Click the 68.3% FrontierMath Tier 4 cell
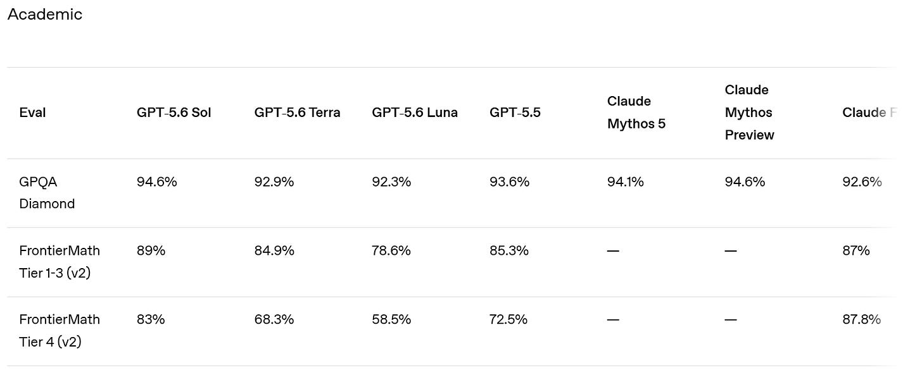The image size is (922, 375). click(x=274, y=320)
